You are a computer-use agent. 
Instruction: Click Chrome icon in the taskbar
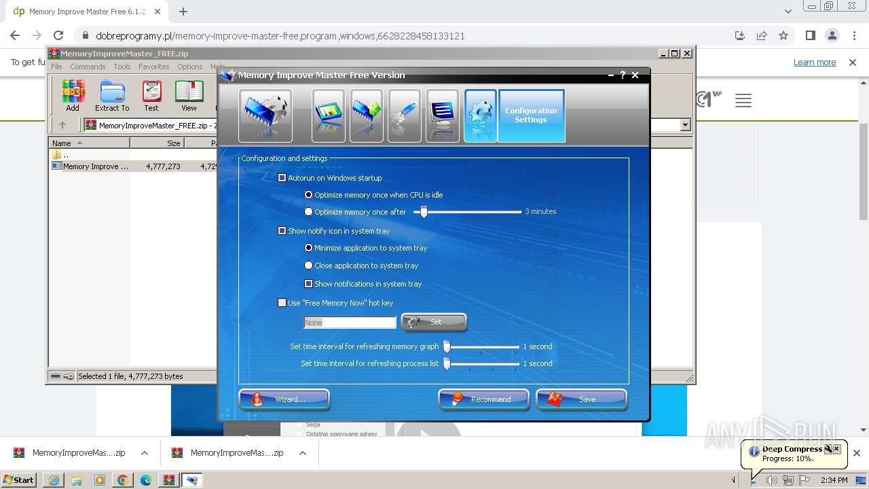click(x=123, y=480)
